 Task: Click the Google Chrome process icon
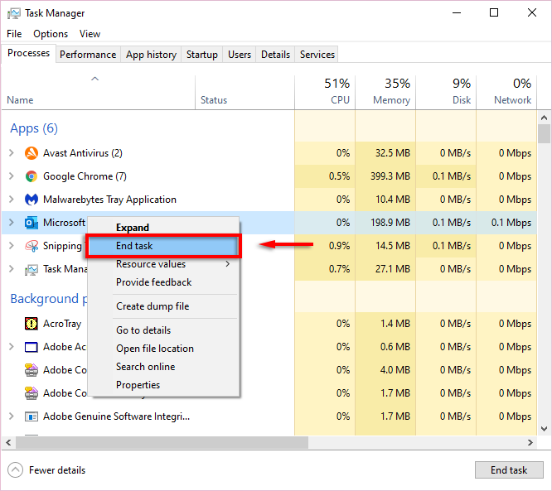tap(31, 176)
